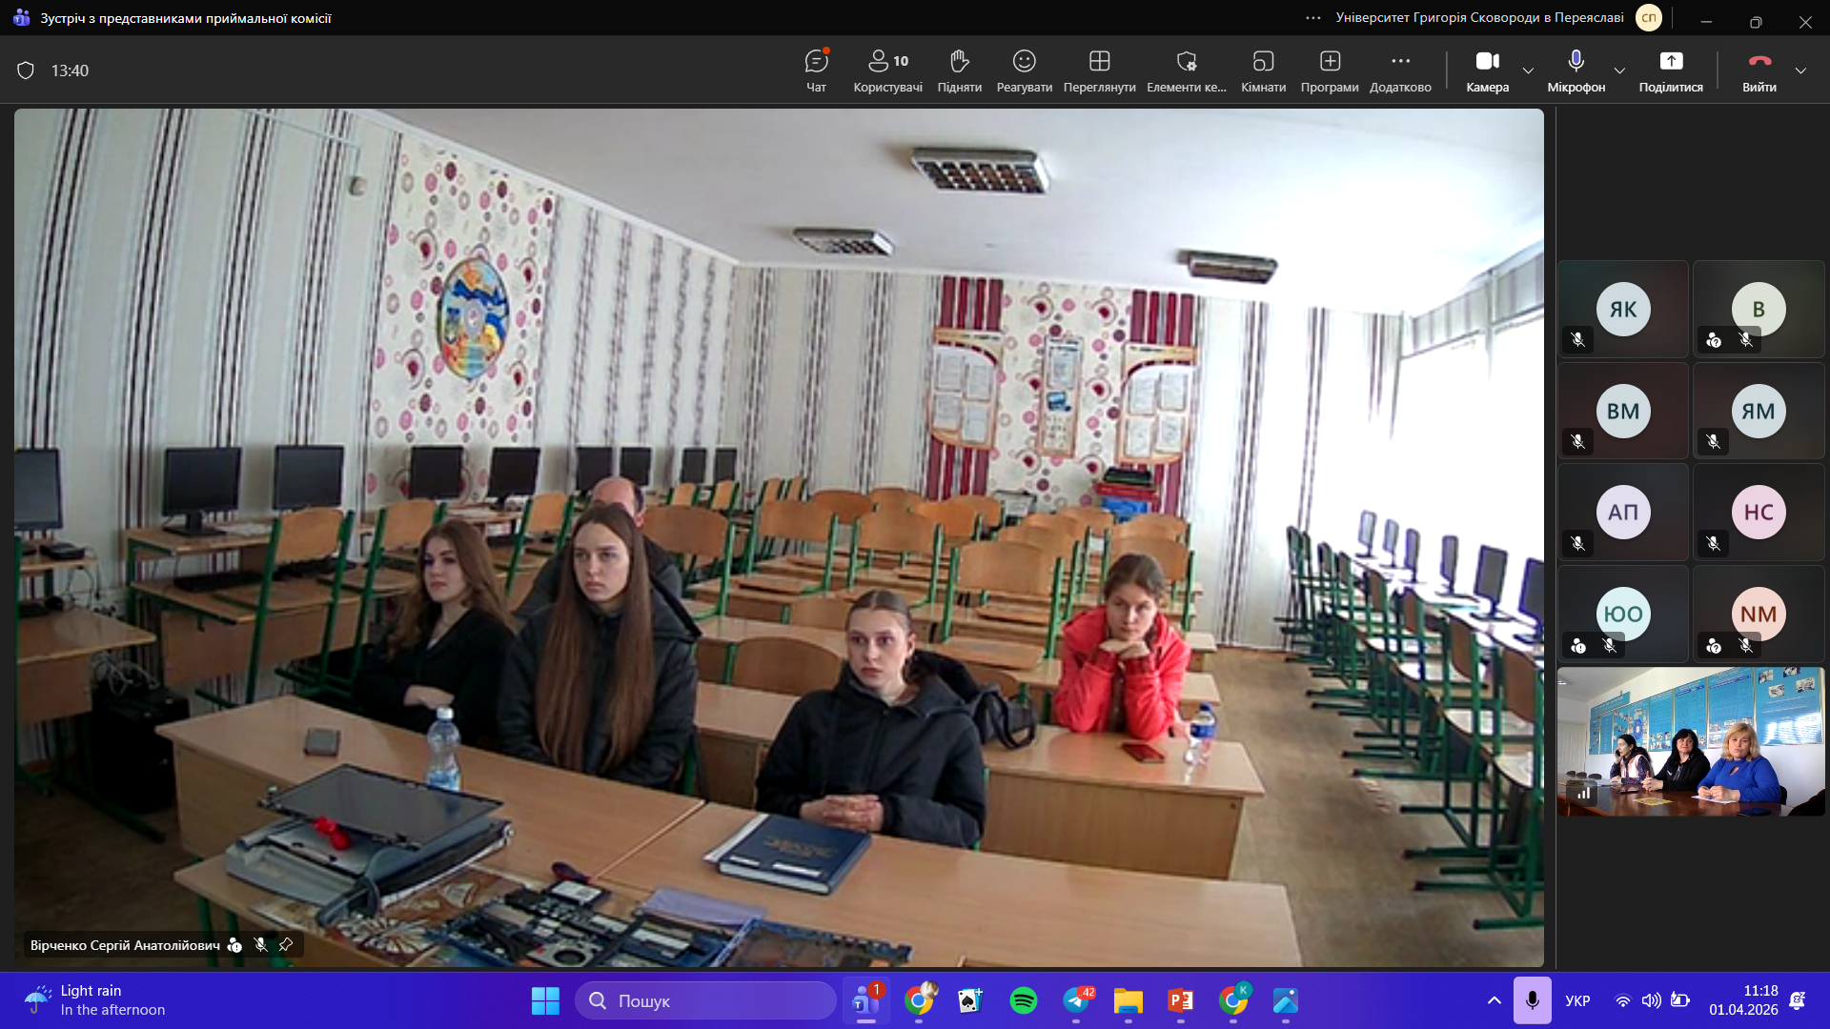Open Програми apps panel
The image size is (1830, 1029).
click(1329, 71)
